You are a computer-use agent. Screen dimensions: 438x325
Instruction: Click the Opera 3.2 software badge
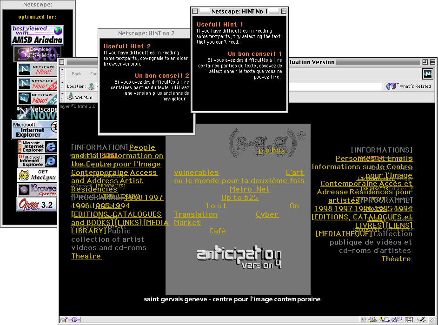tap(37, 204)
